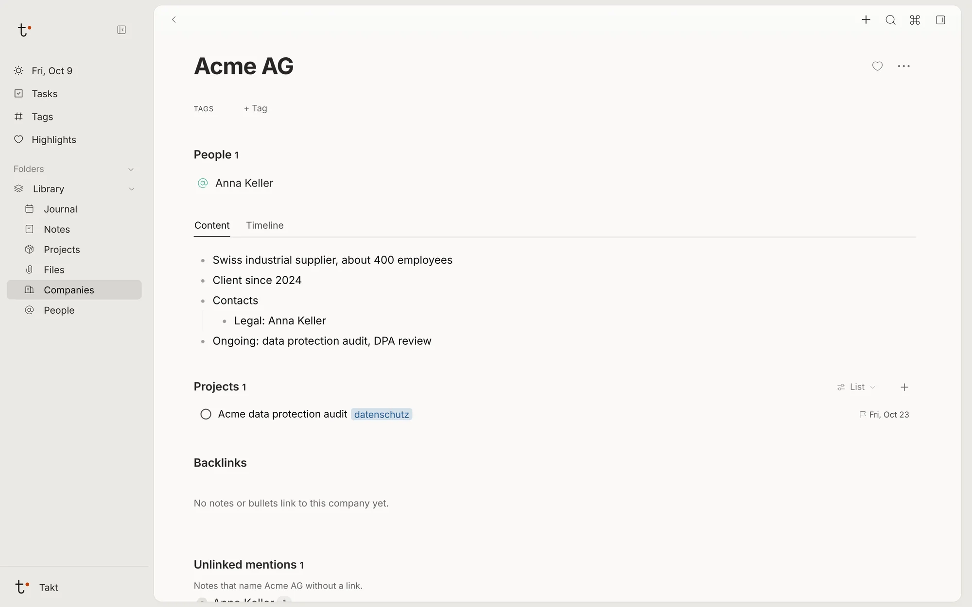
Task: Open the List view dropdown
Action: coord(856,387)
